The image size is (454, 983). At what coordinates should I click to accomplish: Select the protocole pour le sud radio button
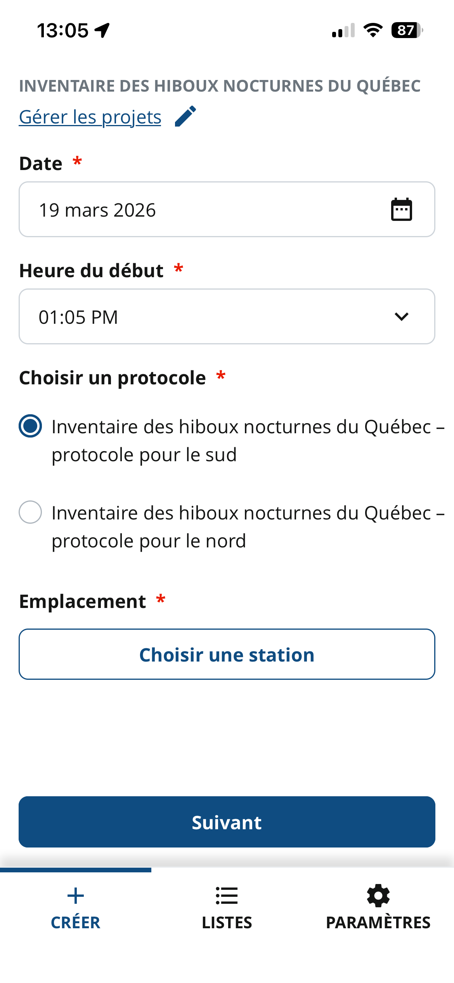[30, 426]
